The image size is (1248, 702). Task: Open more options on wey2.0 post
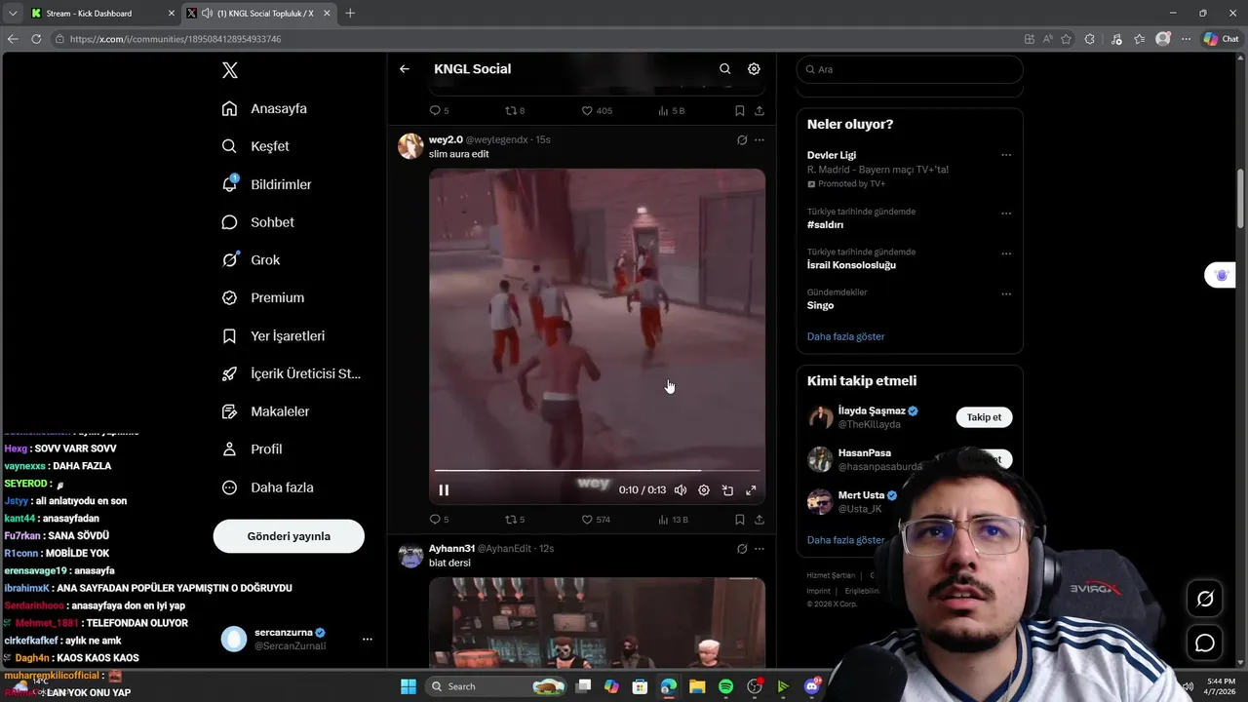[760, 140]
